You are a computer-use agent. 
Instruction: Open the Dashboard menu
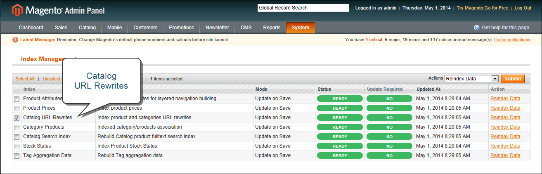[31, 28]
